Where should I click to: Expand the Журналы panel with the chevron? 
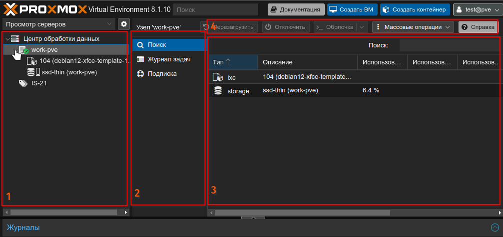(x=495, y=228)
